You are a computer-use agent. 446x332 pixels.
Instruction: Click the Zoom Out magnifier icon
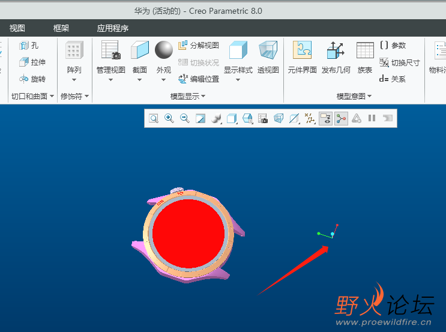click(185, 118)
